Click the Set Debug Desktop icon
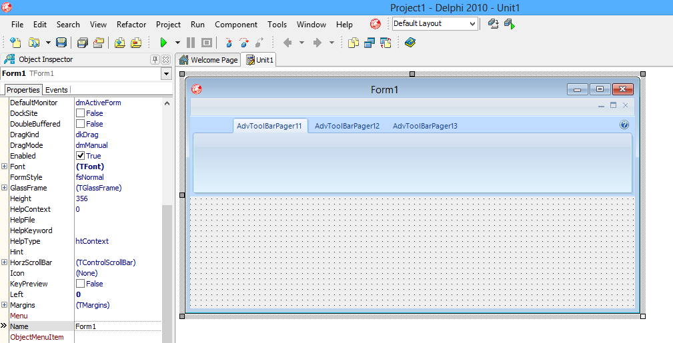Image resolution: width=673 pixels, height=343 pixels. tap(510, 23)
